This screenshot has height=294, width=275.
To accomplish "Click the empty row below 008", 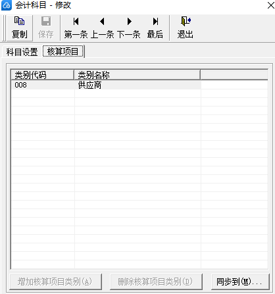I will 139,93.
